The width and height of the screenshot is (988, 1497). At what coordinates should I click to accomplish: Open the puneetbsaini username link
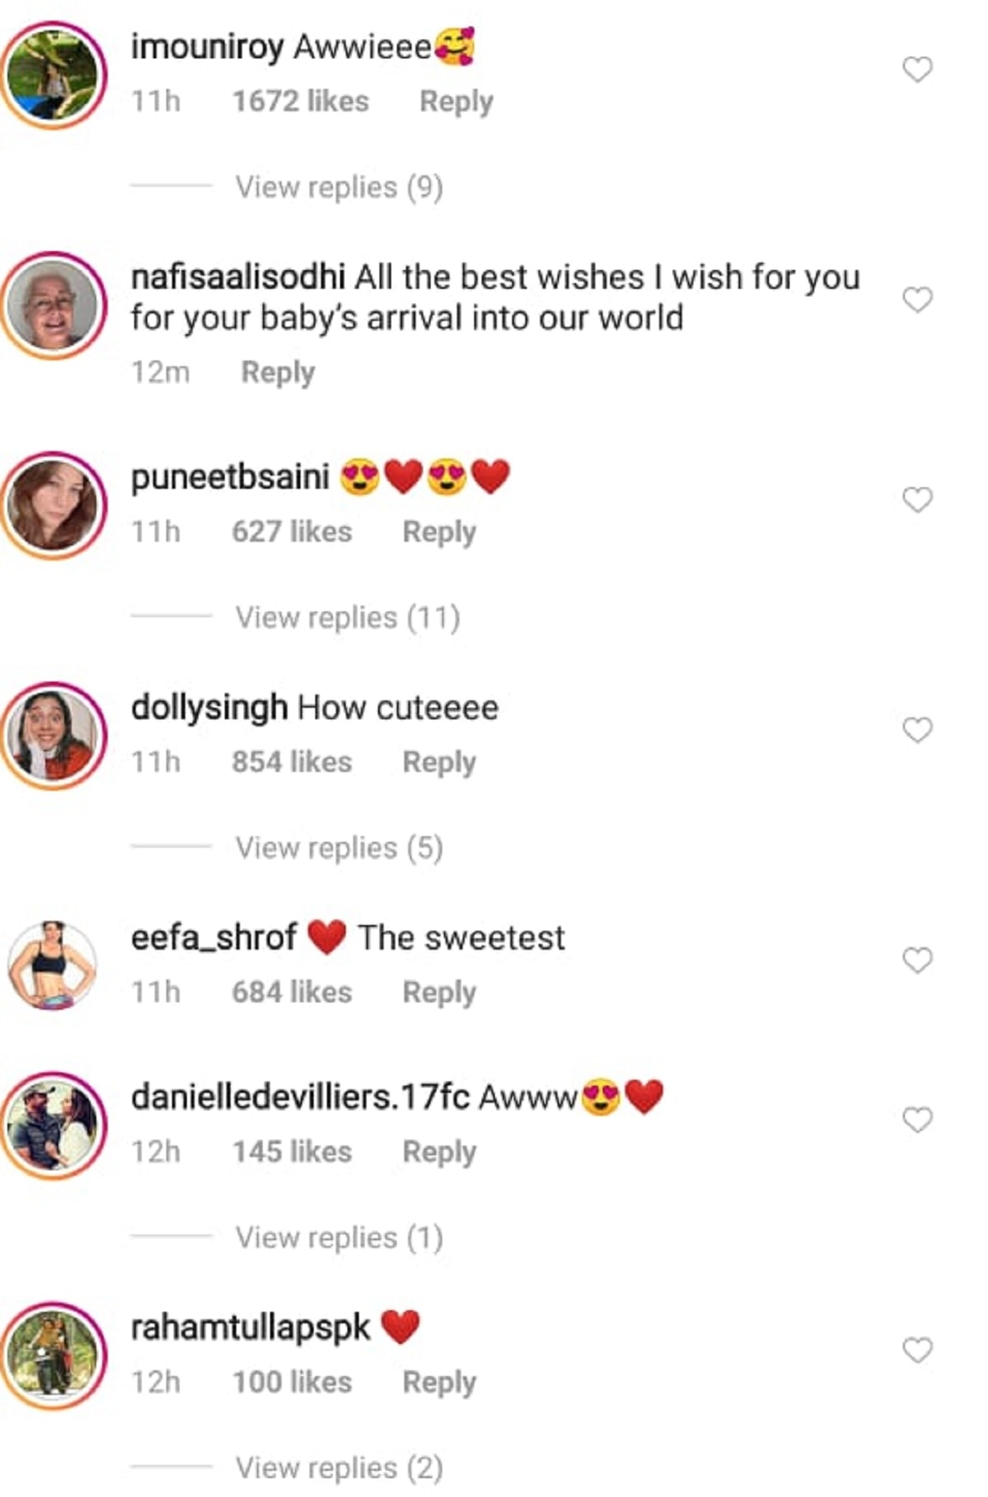coord(230,477)
